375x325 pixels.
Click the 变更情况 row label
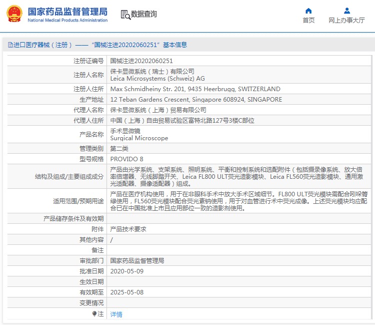(91, 303)
